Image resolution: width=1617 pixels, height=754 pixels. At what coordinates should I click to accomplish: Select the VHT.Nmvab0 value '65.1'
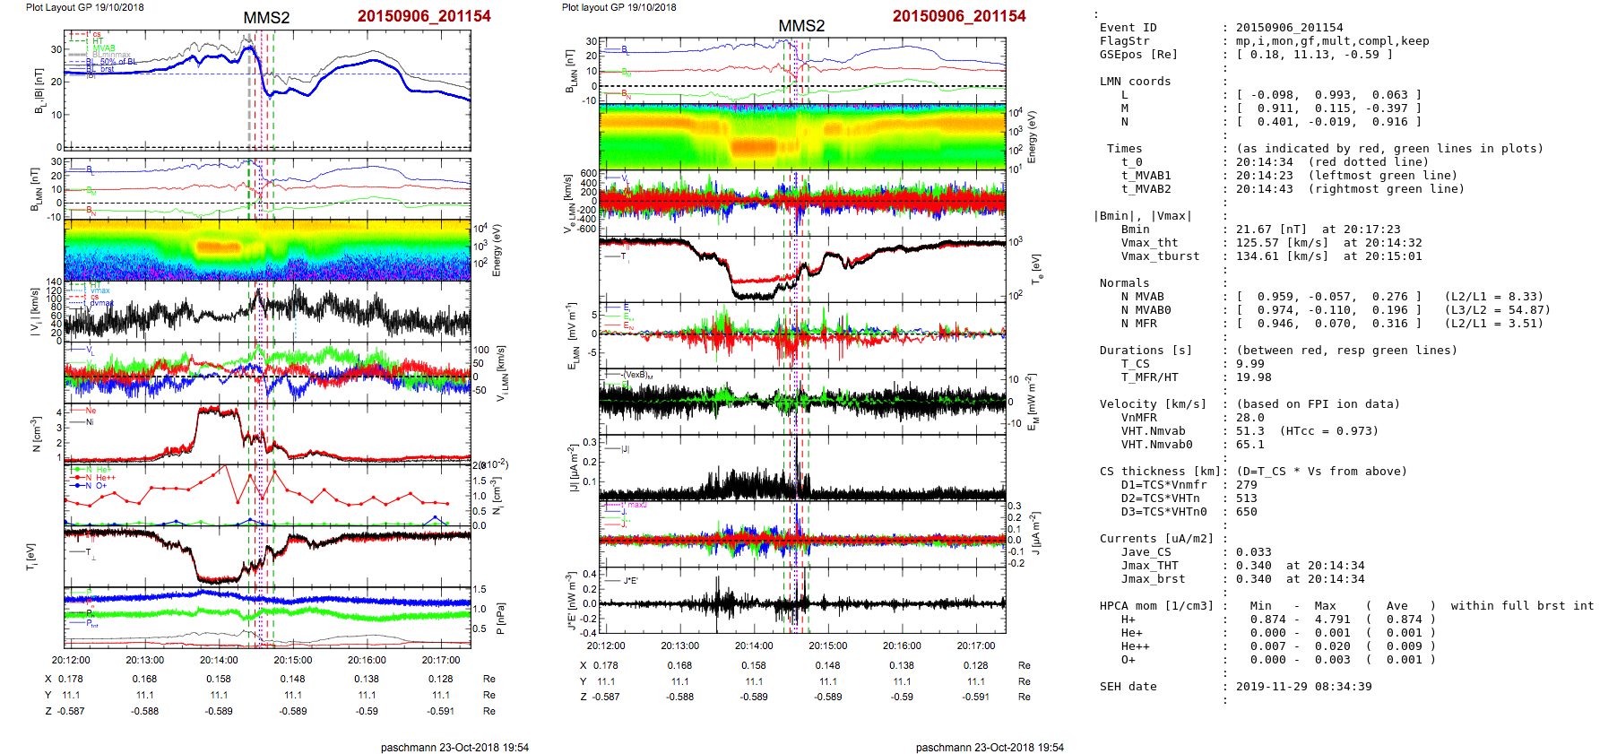click(1249, 445)
